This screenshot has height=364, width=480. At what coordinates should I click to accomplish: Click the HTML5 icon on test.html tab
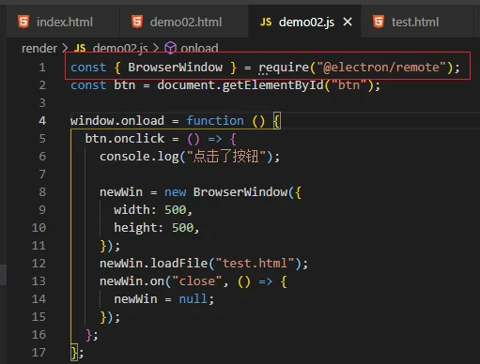[379, 22]
